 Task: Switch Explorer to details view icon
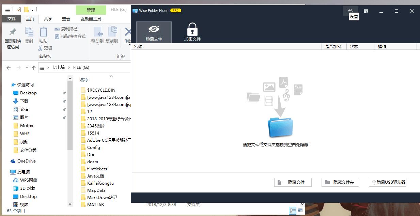coord(293,211)
